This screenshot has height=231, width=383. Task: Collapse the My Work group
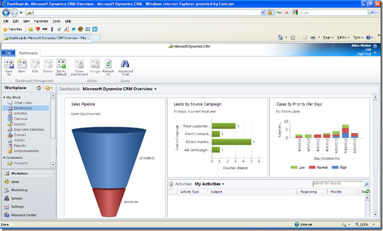[4, 97]
